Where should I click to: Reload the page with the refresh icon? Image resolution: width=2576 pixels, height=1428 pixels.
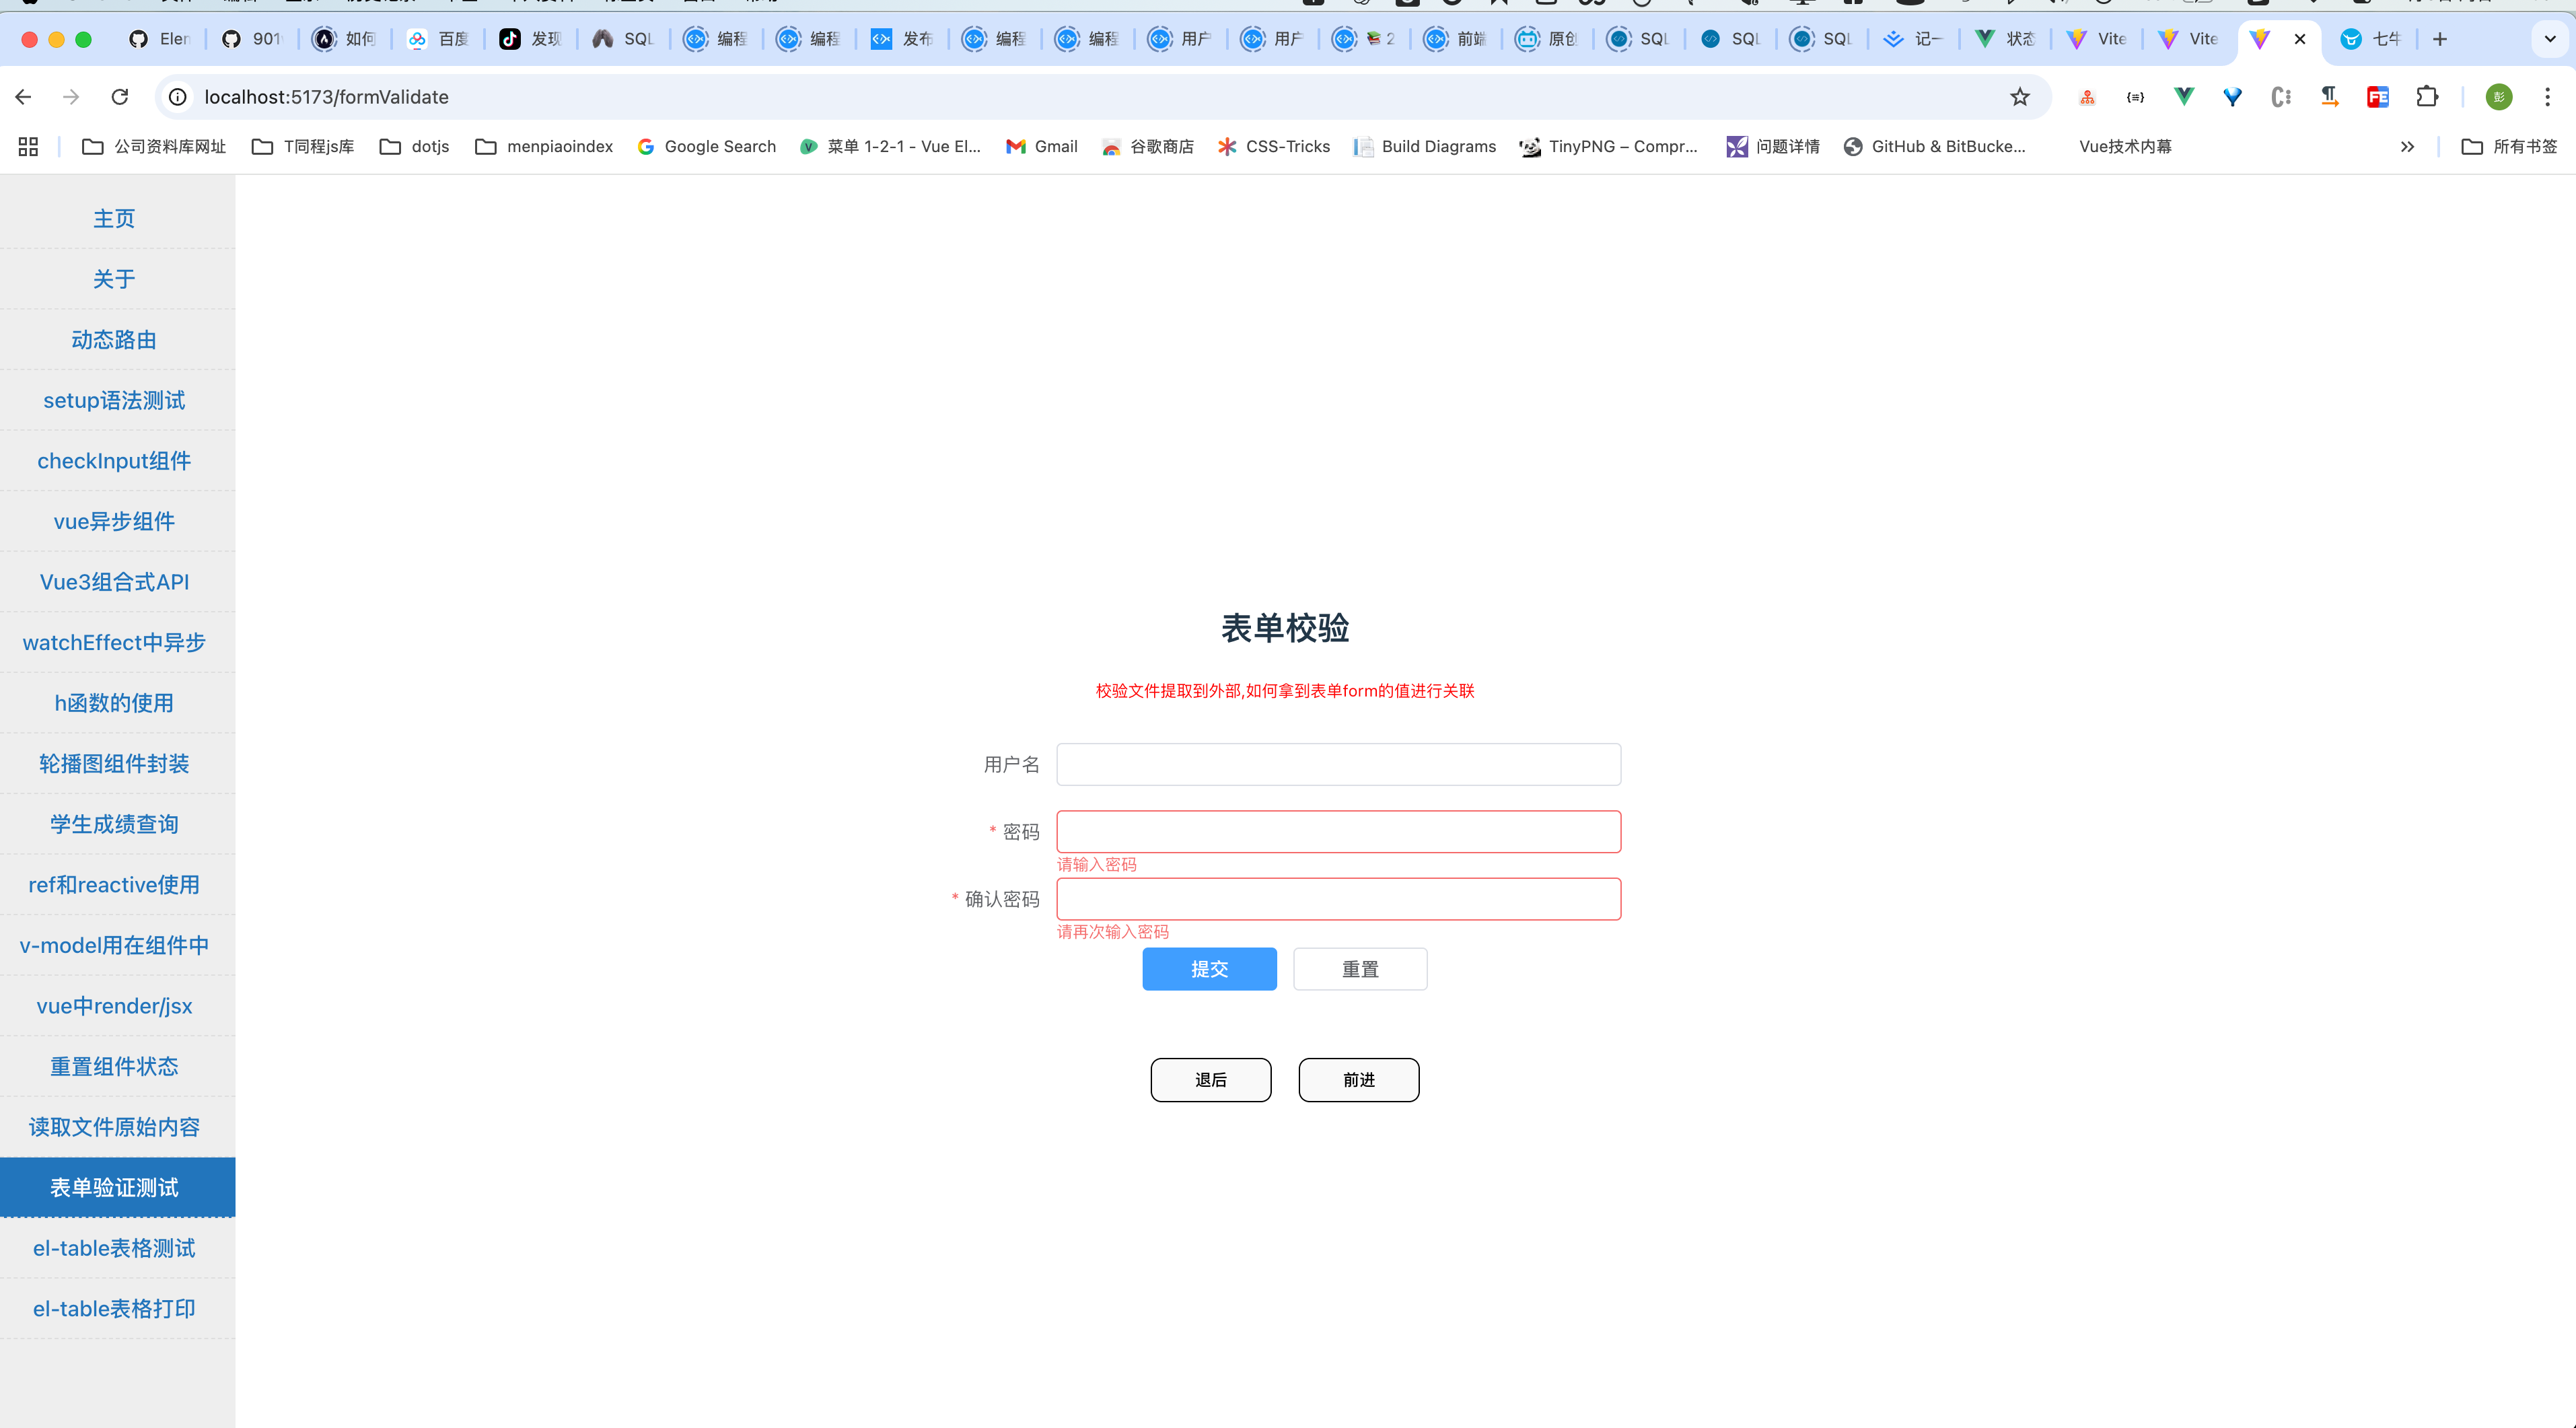[x=120, y=97]
